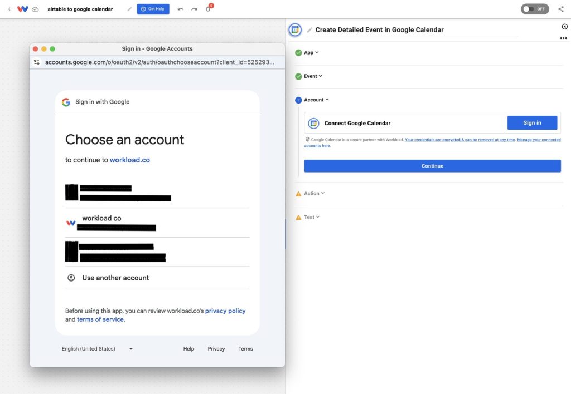Edit workflow name with the pencil icon
This screenshot has height=394, width=571.
pos(129,9)
